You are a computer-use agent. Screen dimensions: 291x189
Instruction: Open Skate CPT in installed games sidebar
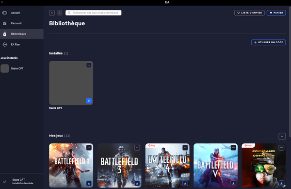pyautogui.click(x=22, y=69)
